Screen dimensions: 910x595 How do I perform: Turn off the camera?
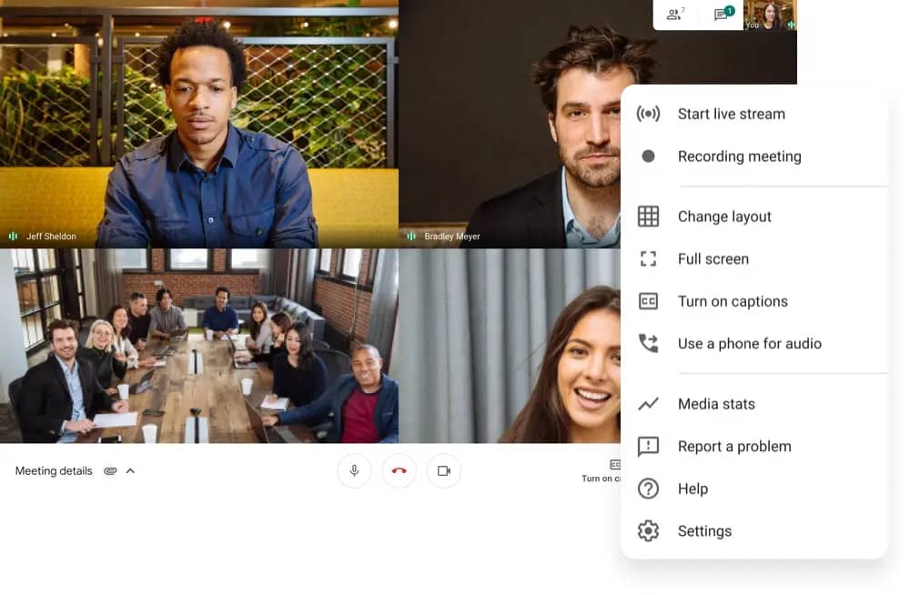coord(443,470)
